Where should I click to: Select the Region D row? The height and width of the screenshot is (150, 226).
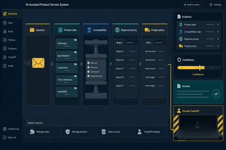(126, 77)
